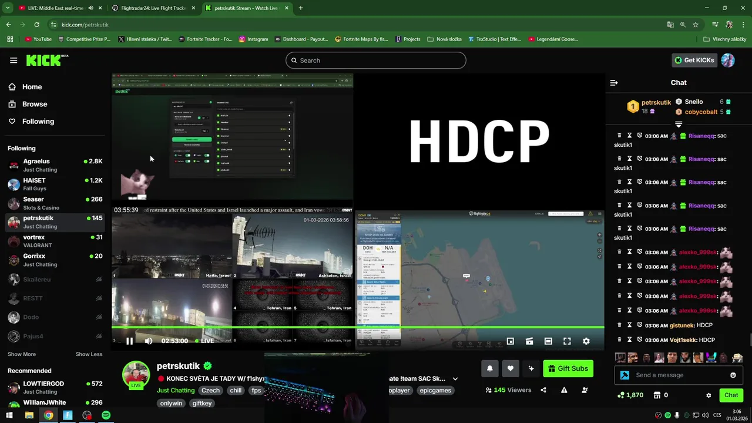The image size is (752, 423).
Task: Follow channel with the heart button
Action: click(511, 368)
